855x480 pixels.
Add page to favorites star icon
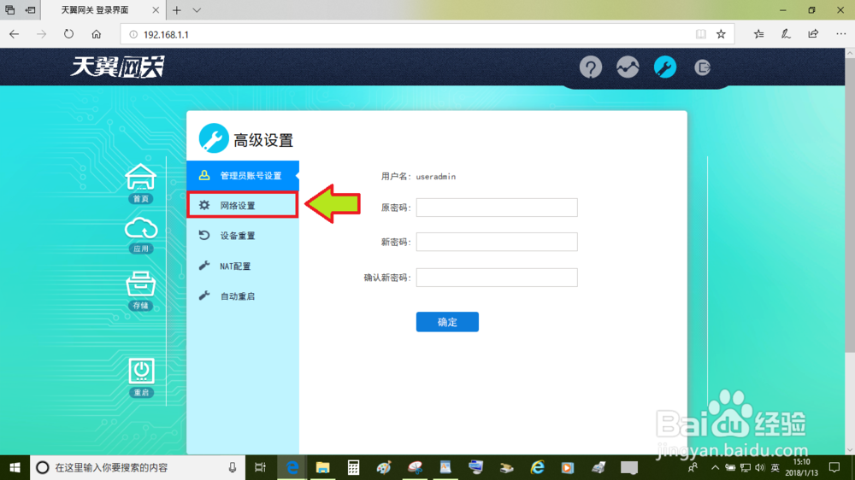[x=721, y=34]
